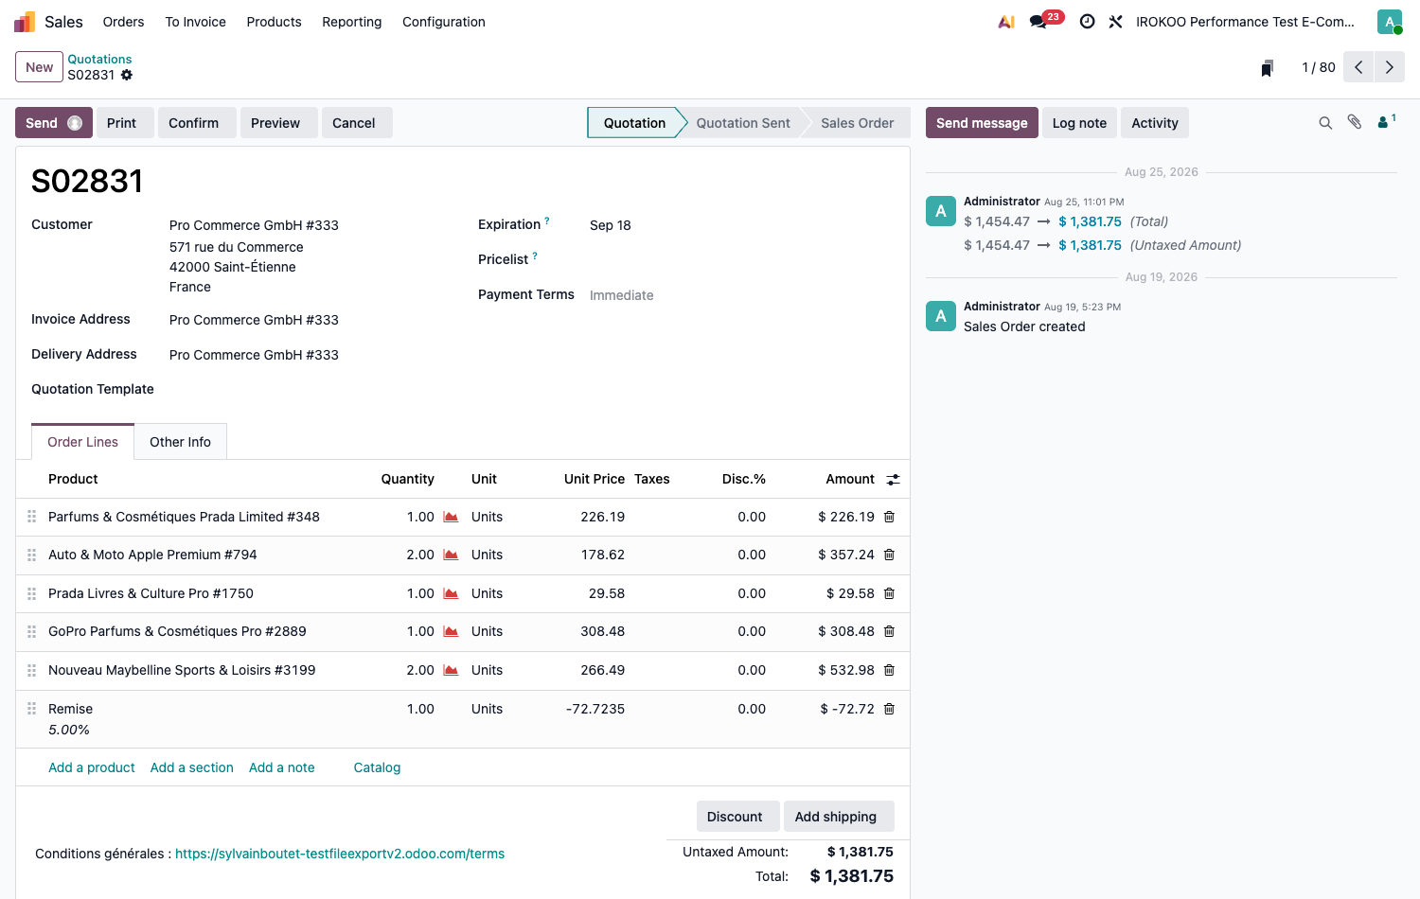Click Add a product link
The width and height of the screenshot is (1420, 899).
[92, 767]
